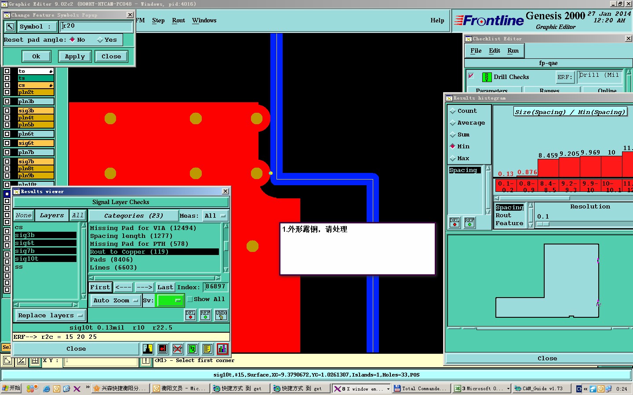Click the grid icon beside X Y field
This screenshot has width=633, height=395.
[x=36, y=361]
